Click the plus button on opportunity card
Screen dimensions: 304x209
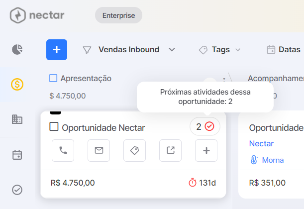click(206, 150)
